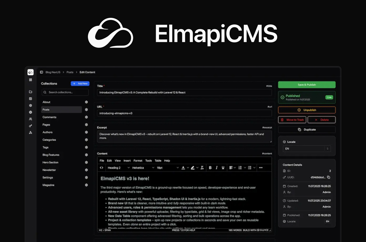Open settings gear for Newsletter collection
Screen dimensions: 366x242
point(86,170)
